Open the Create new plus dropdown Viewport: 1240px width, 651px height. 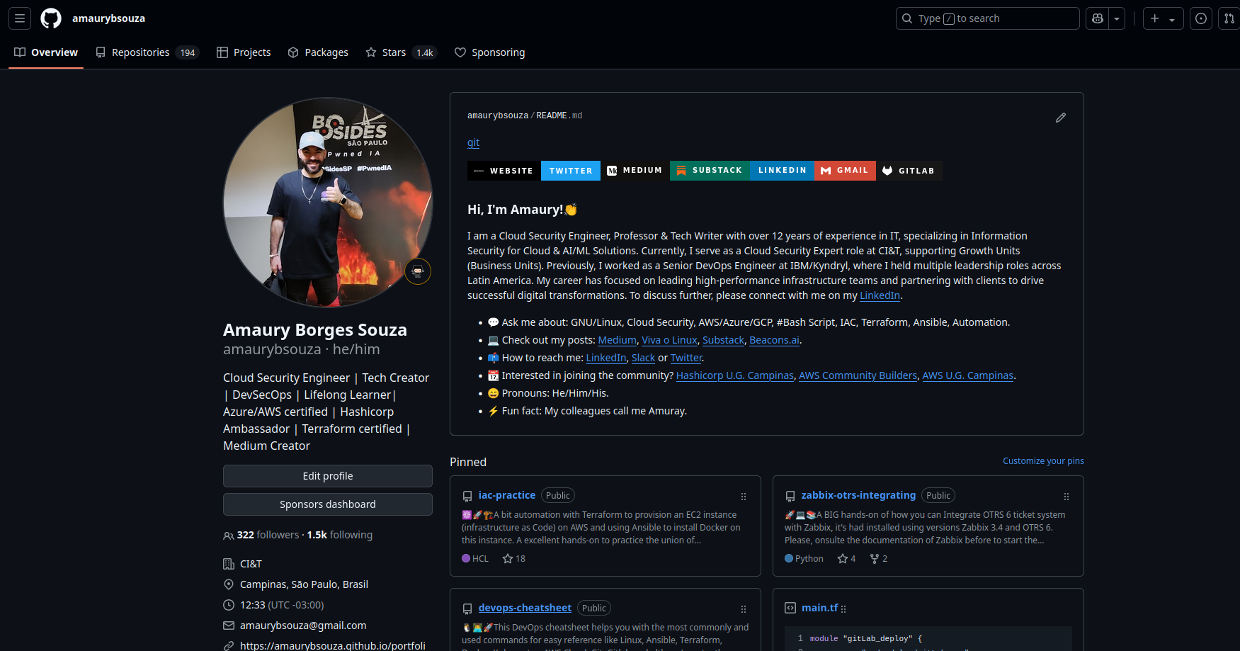click(1163, 18)
